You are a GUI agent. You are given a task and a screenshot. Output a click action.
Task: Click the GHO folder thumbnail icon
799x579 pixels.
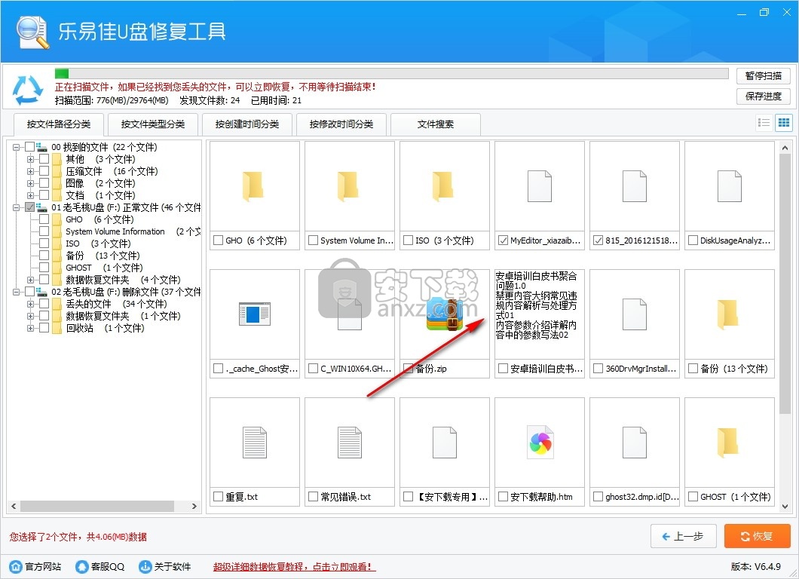pyautogui.click(x=253, y=186)
